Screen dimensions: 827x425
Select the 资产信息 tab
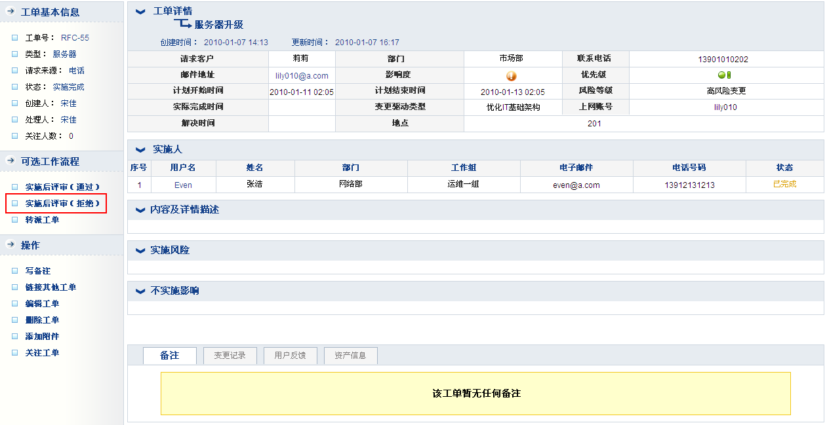(x=350, y=356)
